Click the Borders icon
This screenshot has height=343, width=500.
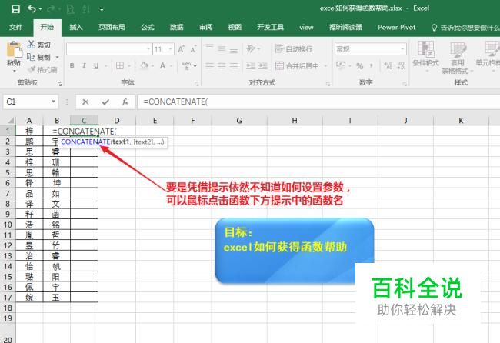pos(120,65)
